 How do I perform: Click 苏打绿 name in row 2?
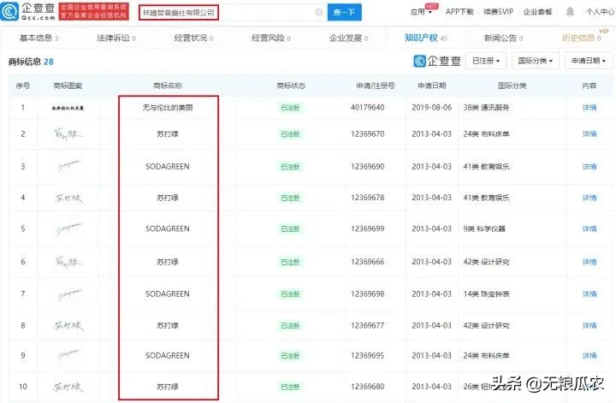[168, 134]
